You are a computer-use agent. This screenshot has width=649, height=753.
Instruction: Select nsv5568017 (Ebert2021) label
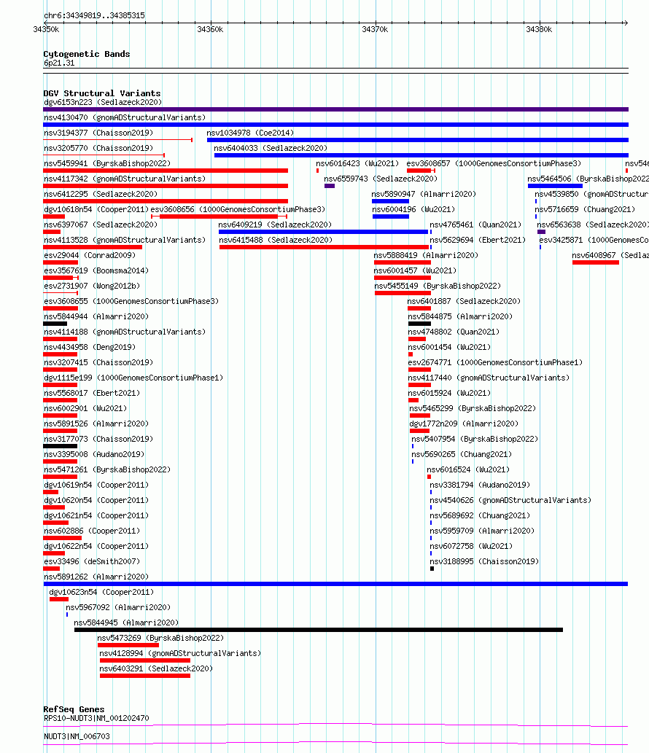[x=92, y=394]
